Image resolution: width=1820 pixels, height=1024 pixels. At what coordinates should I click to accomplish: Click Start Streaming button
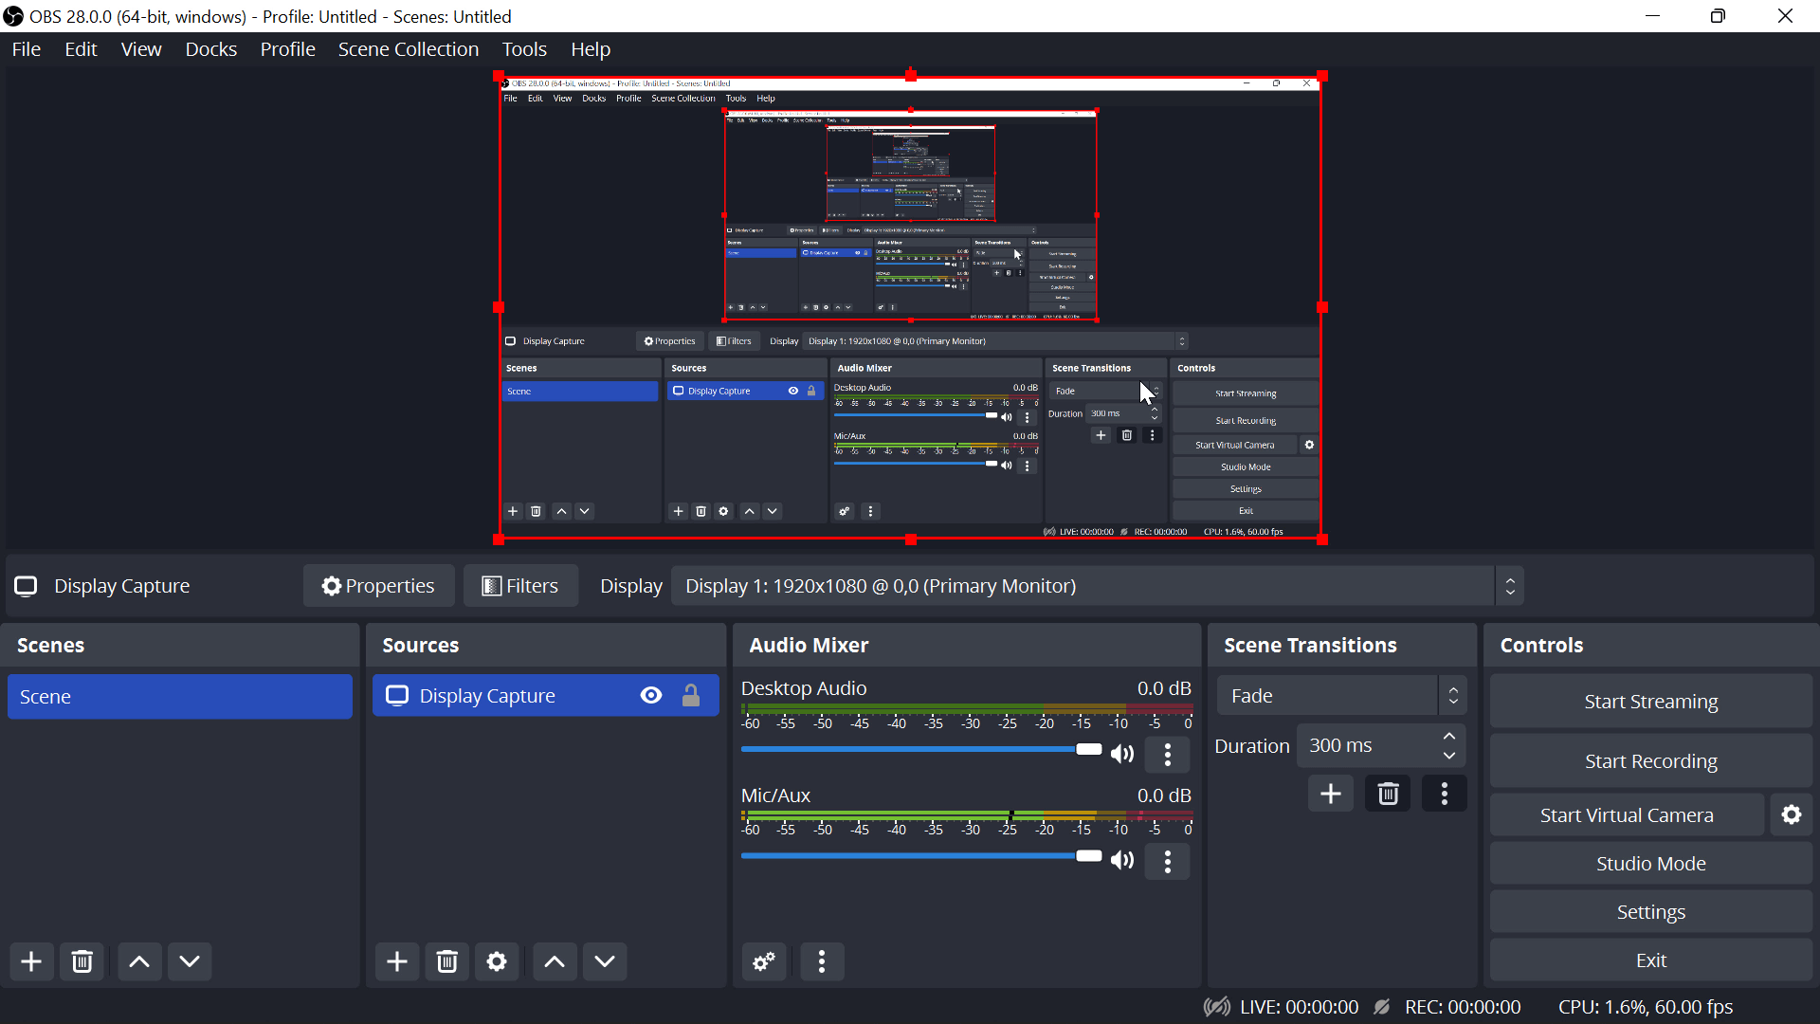[x=1651, y=702]
